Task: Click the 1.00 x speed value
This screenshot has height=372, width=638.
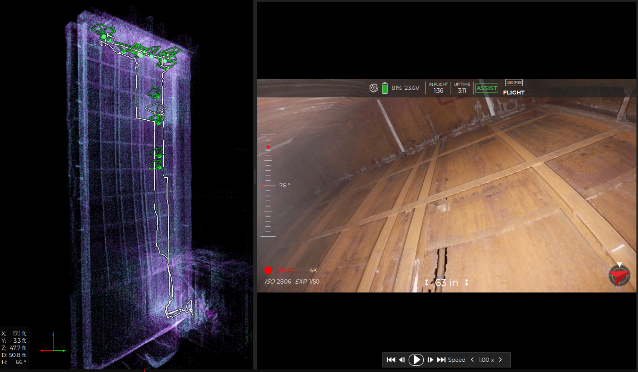Action: pos(486,360)
